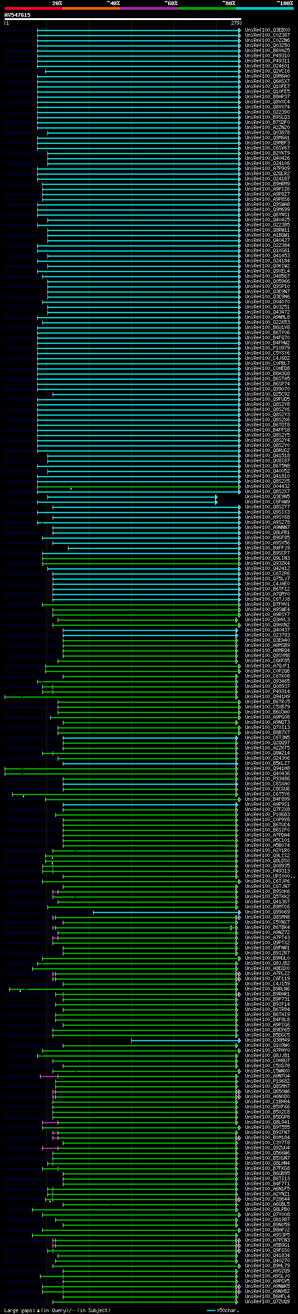This screenshot has height=1314, width=298.
Task: Click the cyan ~100% identity legend bar
Action: (x=264, y=8)
